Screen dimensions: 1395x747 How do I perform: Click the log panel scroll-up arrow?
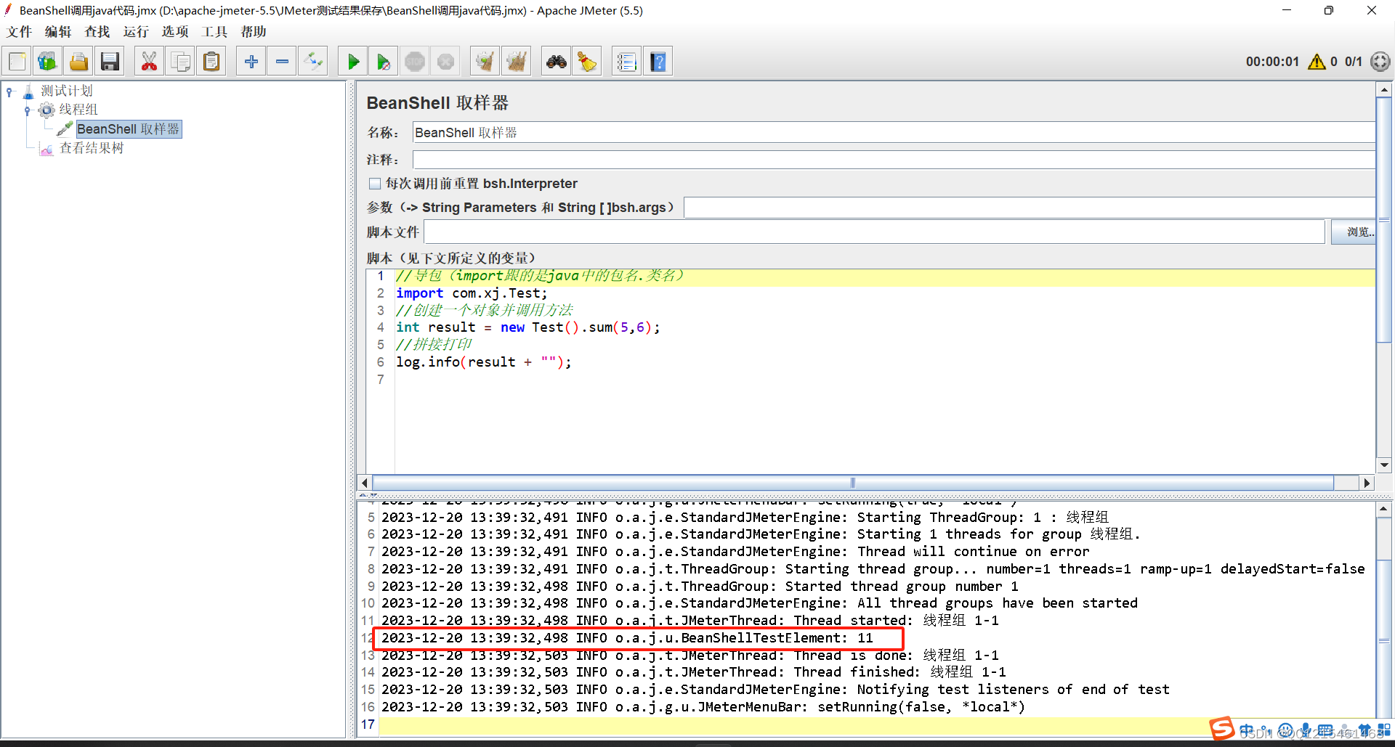(1384, 509)
